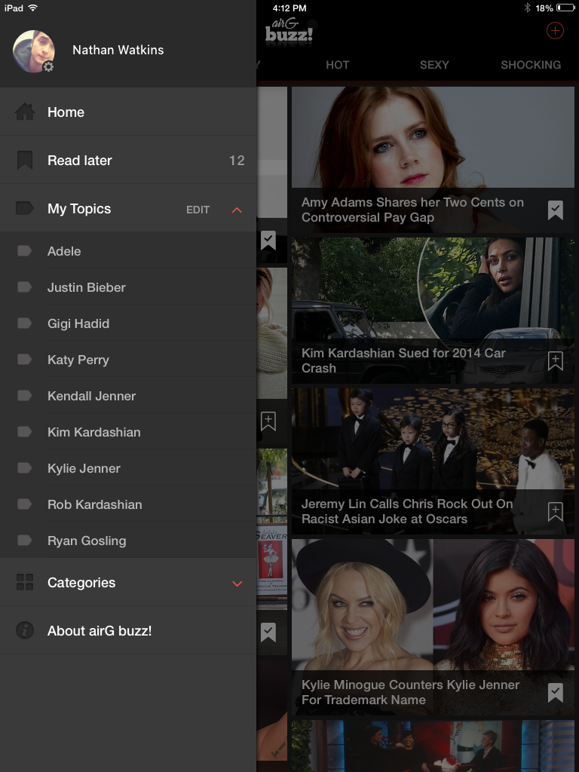Tap the Wi-Fi status icon
The height and width of the screenshot is (772, 579).
pos(33,8)
